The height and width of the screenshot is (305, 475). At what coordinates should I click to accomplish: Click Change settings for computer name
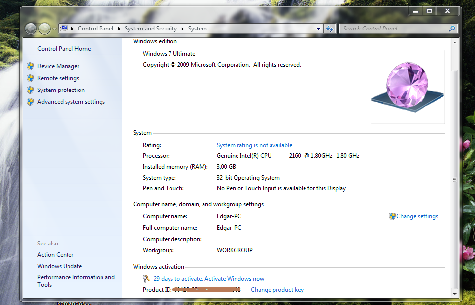pos(417,216)
